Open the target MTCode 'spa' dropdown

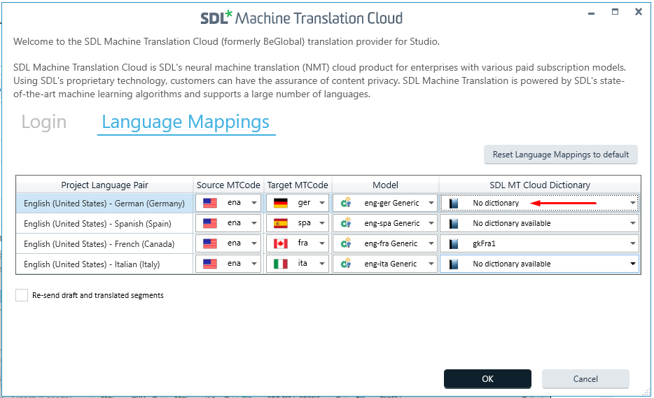click(322, 223)
